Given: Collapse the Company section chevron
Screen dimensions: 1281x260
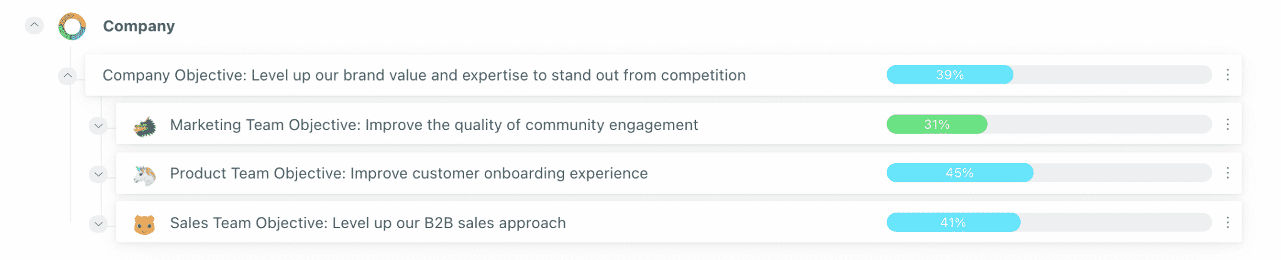Looking at the screenshot, I should tap(34, 25).
